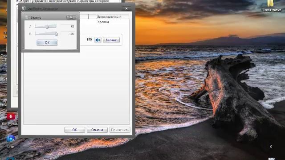The width and height of the screenshot is (285, 160).
Task: Close the Баланс dialog
Action: 71,17
